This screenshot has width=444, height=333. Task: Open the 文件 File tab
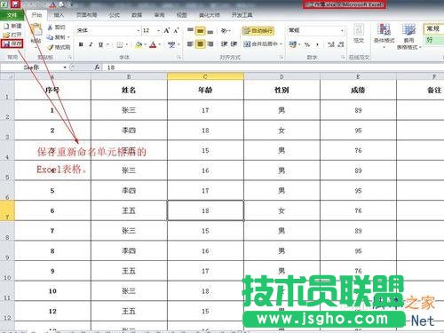coord(12,15)
